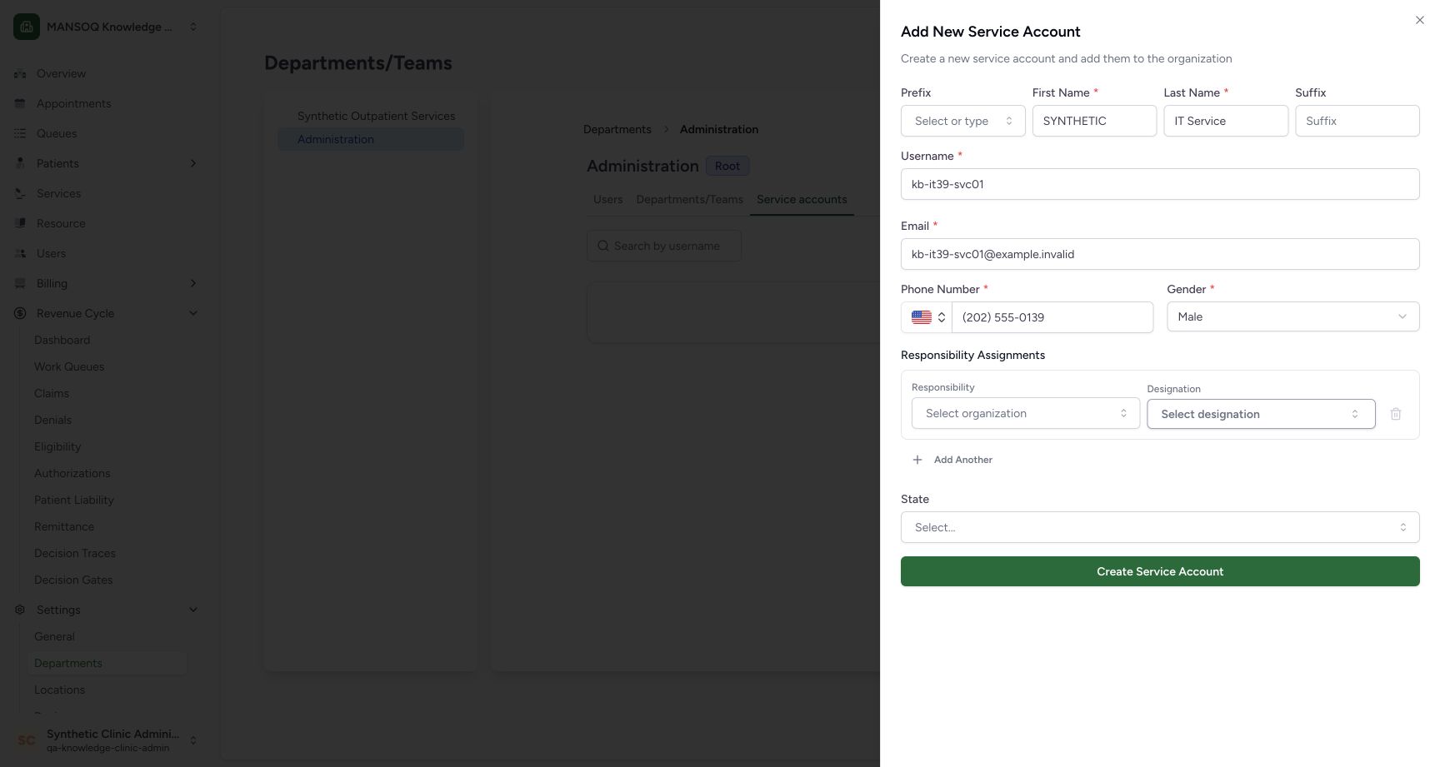Image resolution: width=1440 pixels, height=767 pixels.
Task: Open the Gender dropdown showing Male
Action: point(1292,316)
